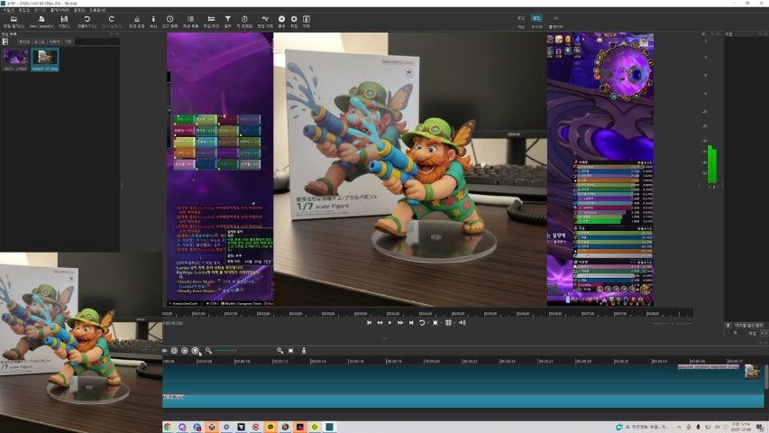Image resolution: width=769 pixels, height=433 pixels.
Task: Select the selected image thumbnail in playlist
Action: pyautogui.click(x=44, y=59)
